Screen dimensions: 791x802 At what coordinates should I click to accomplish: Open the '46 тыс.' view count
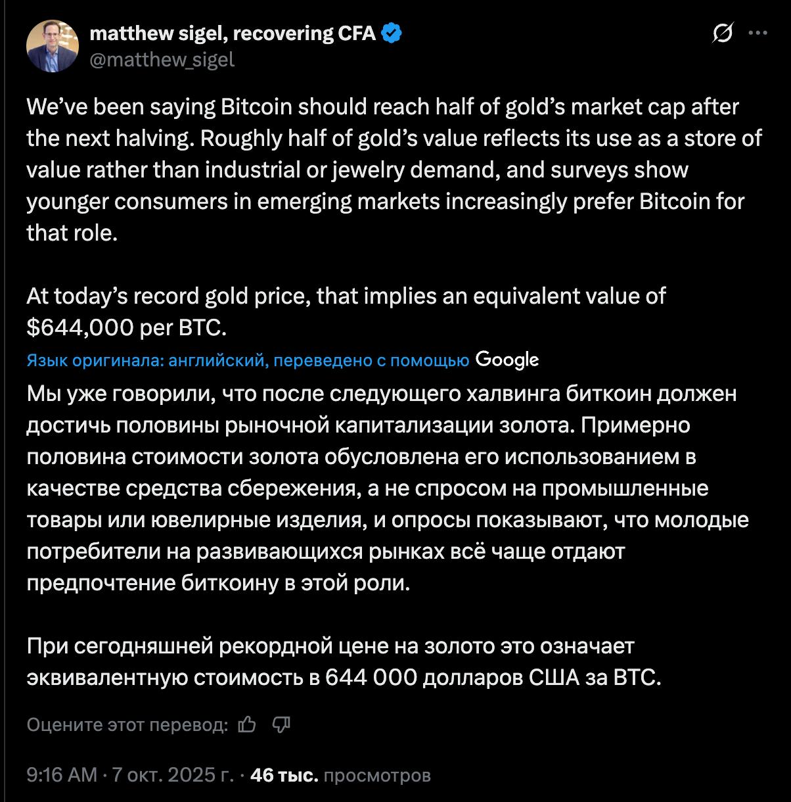(284, 775)
